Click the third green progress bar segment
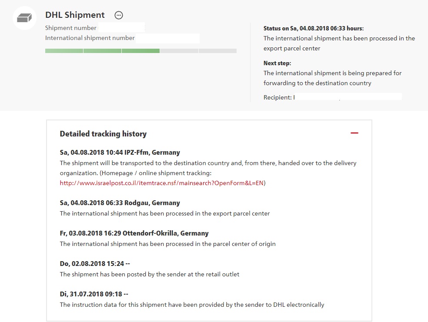Screen dimensions: 428x322 [x=140, y=51]
